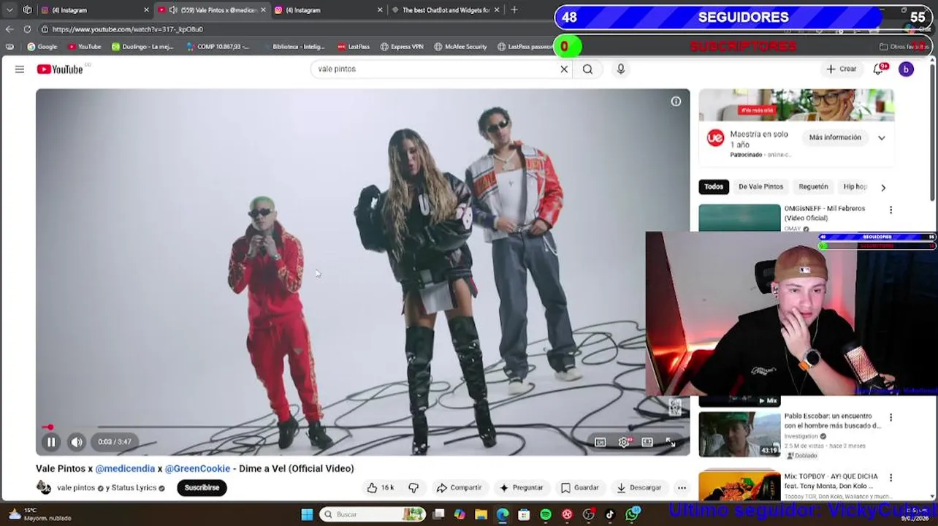Click the browser address bar URL
Viewport: 938px width, 526px height.
tap(128, 29)
